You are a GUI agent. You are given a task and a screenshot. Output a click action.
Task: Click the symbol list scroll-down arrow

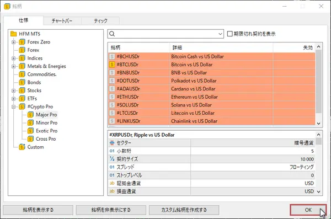(x=318, y=124)
